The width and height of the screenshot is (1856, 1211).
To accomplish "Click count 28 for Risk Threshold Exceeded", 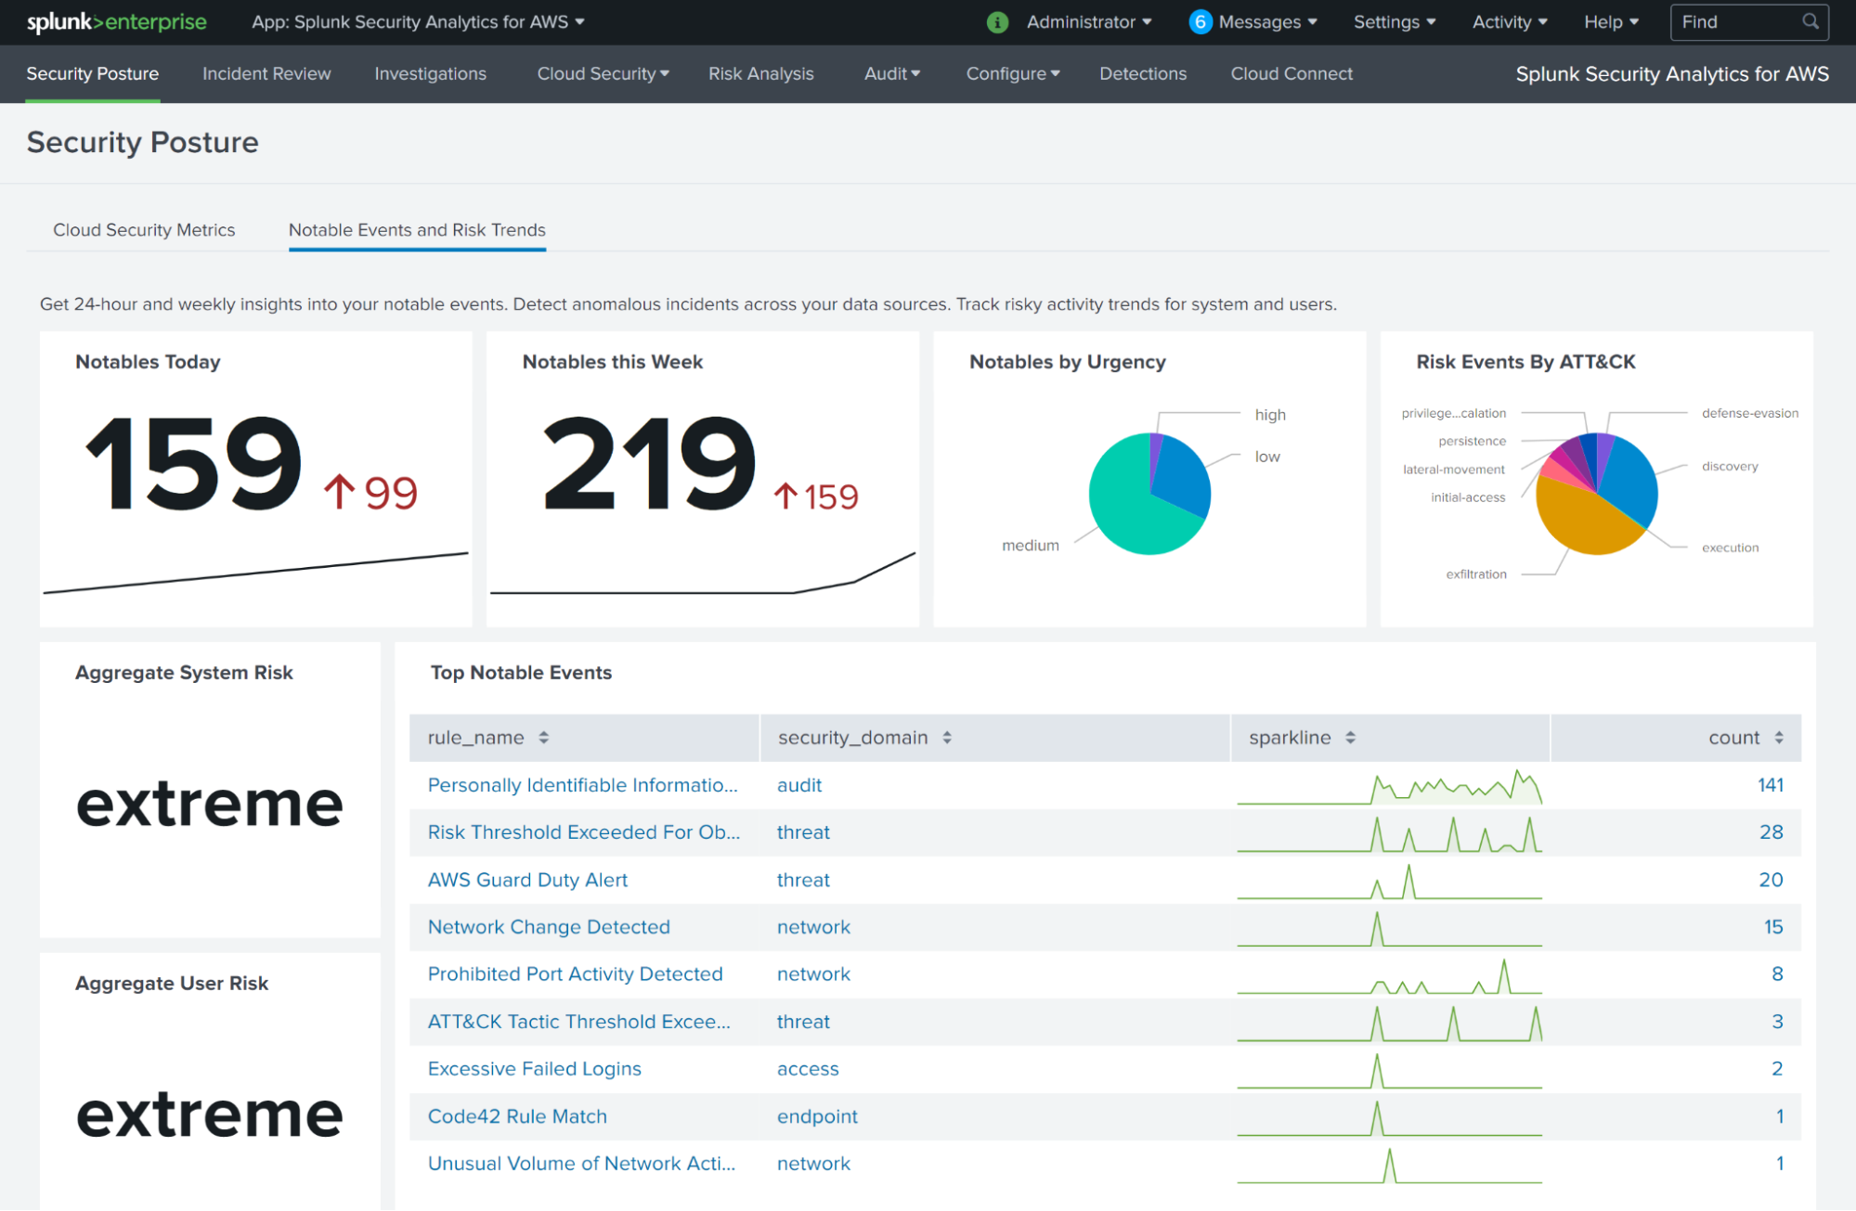I will [1771, 832].
